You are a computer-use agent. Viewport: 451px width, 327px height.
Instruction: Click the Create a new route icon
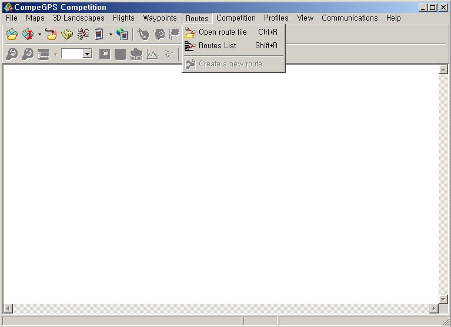tap(190, 64)
